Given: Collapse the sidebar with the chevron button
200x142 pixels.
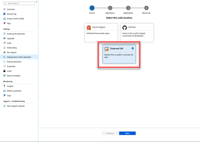Looking at the screenshot, I should click(x=37, y=2).
